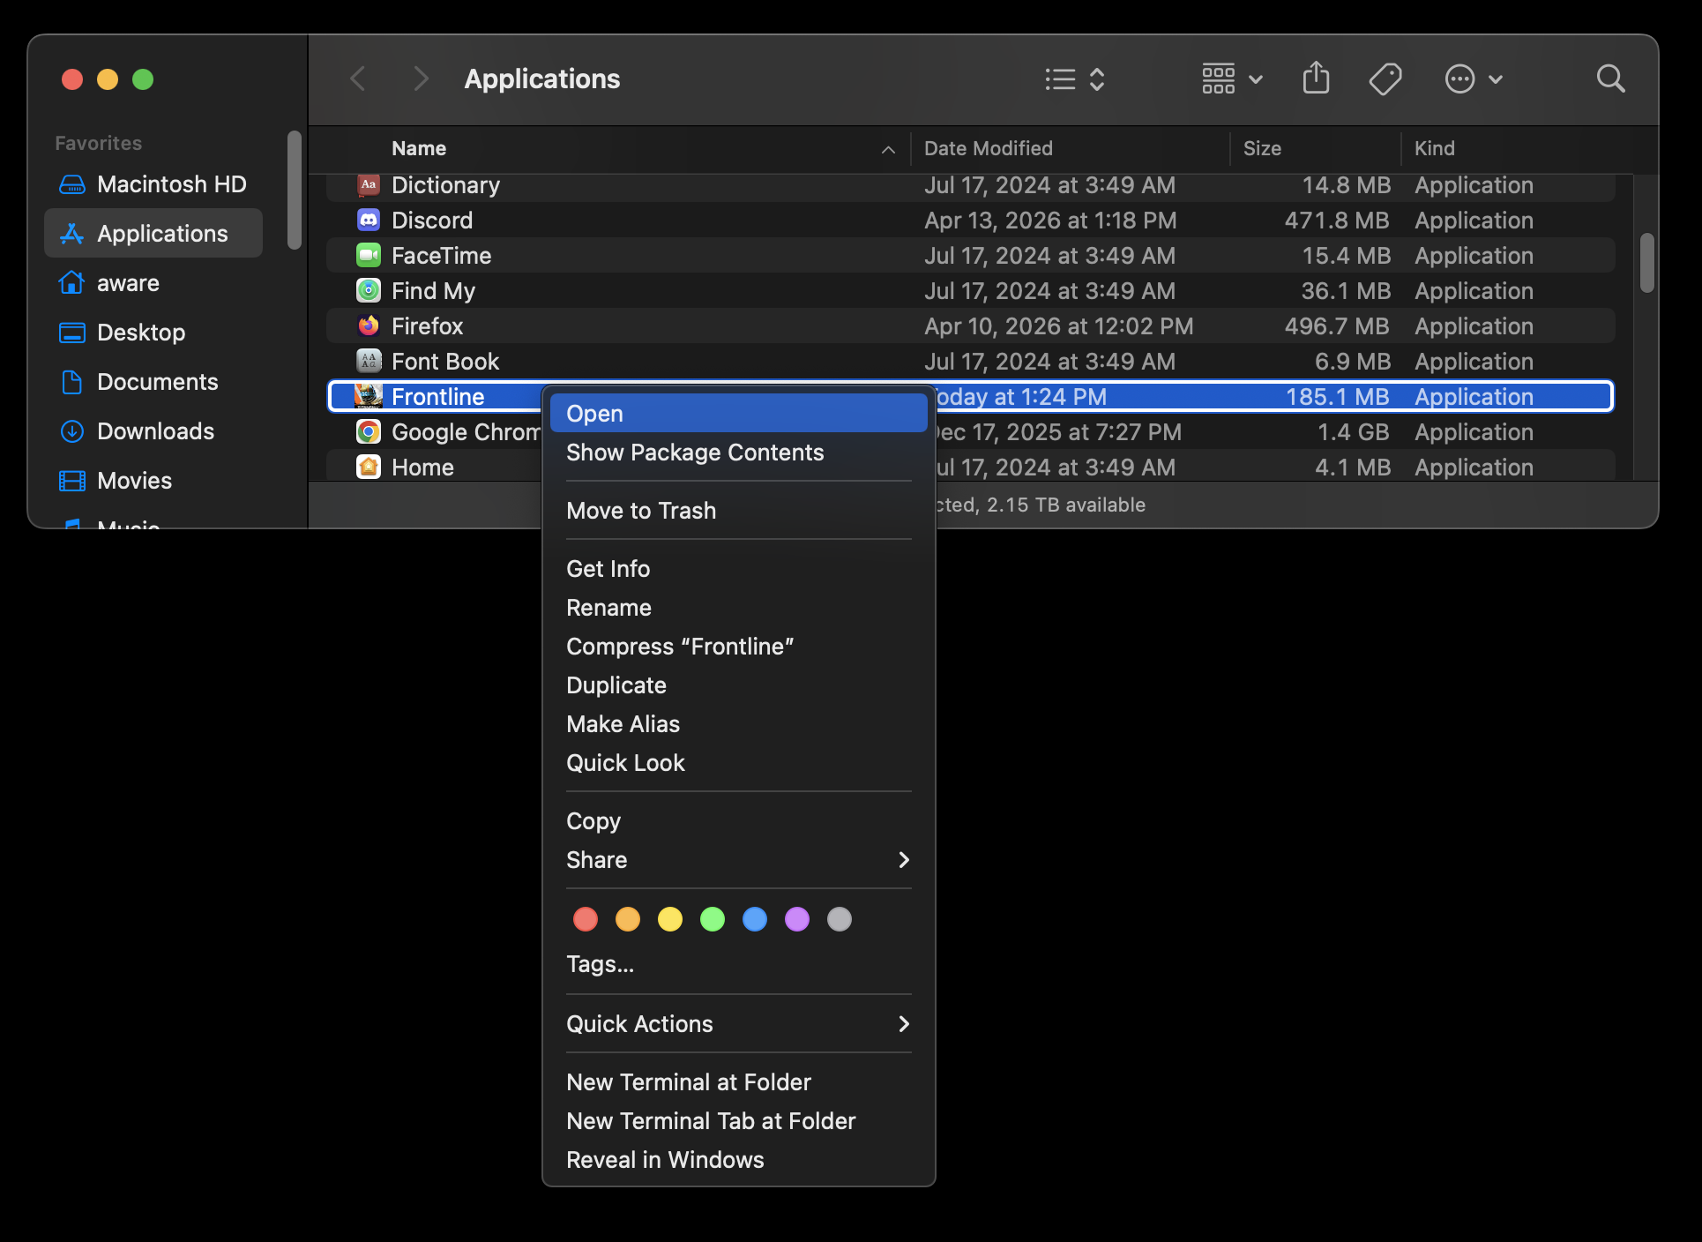
Task: Select the Frontline game icon
Action: (x=368, y=396)
